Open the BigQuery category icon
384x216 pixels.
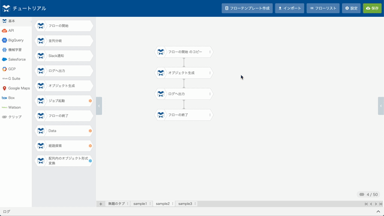coord(4,40)
